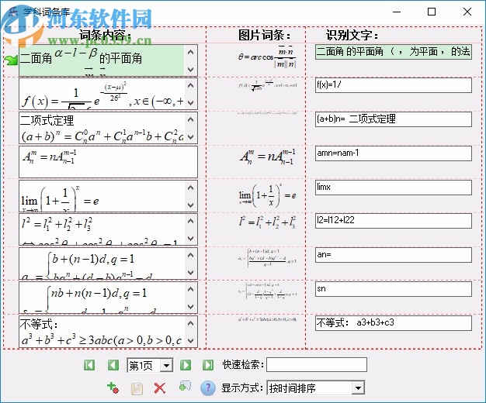
Task: Close the 学科词条库 window
Action: coord(467,12)
